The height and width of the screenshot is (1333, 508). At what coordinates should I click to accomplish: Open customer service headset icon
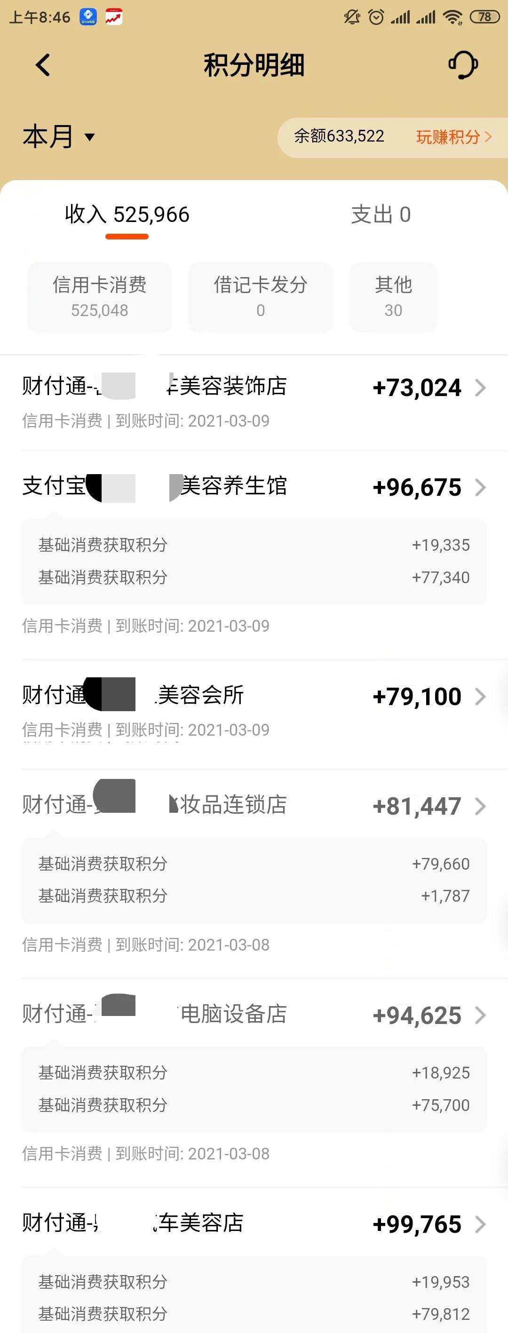[463, 65]
